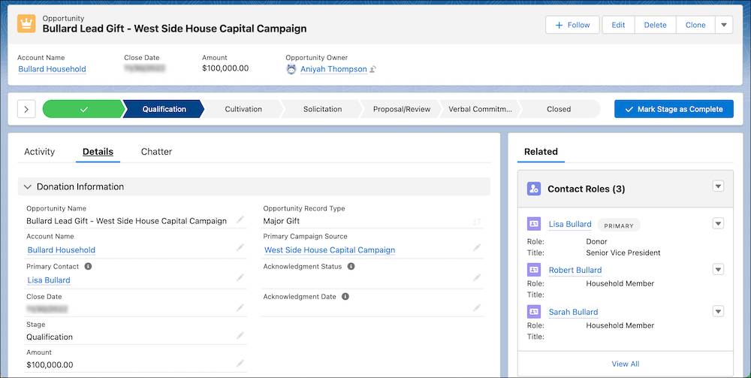Image resolution: width=751 pixels, height=378 pixels.
Task: Switch to the Activity tab
Action: click(x=39, y=151)
